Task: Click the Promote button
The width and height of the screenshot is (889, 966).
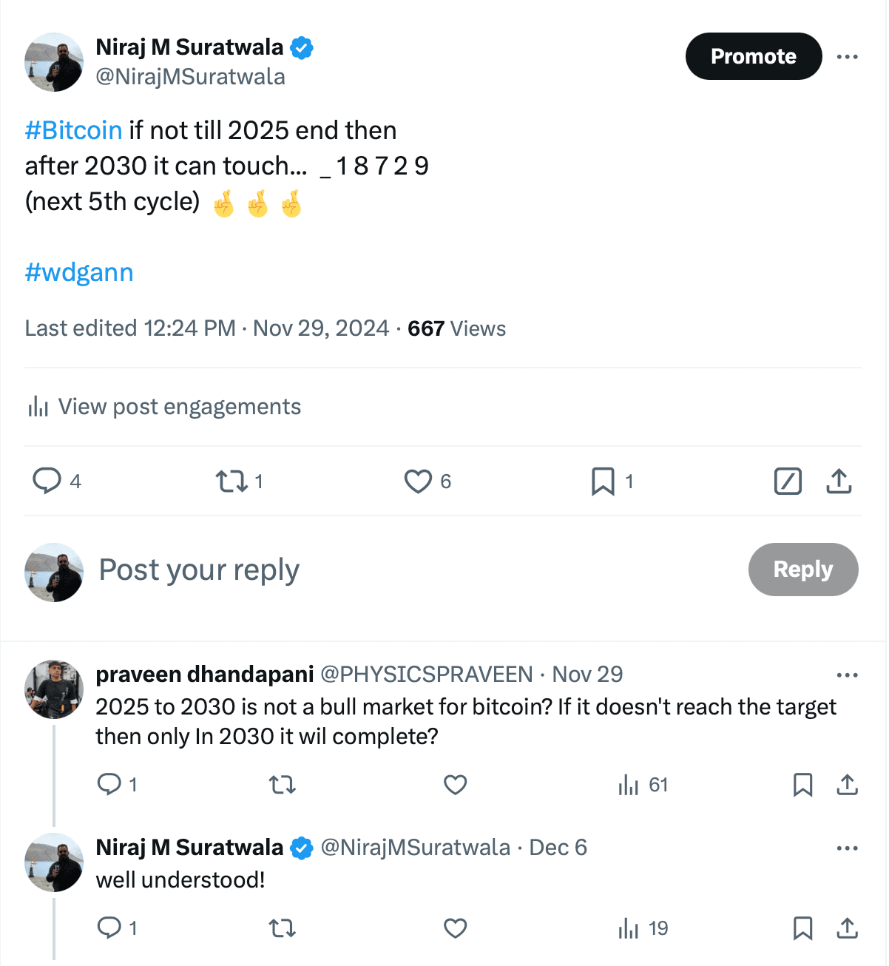Action: pos(753,55)
